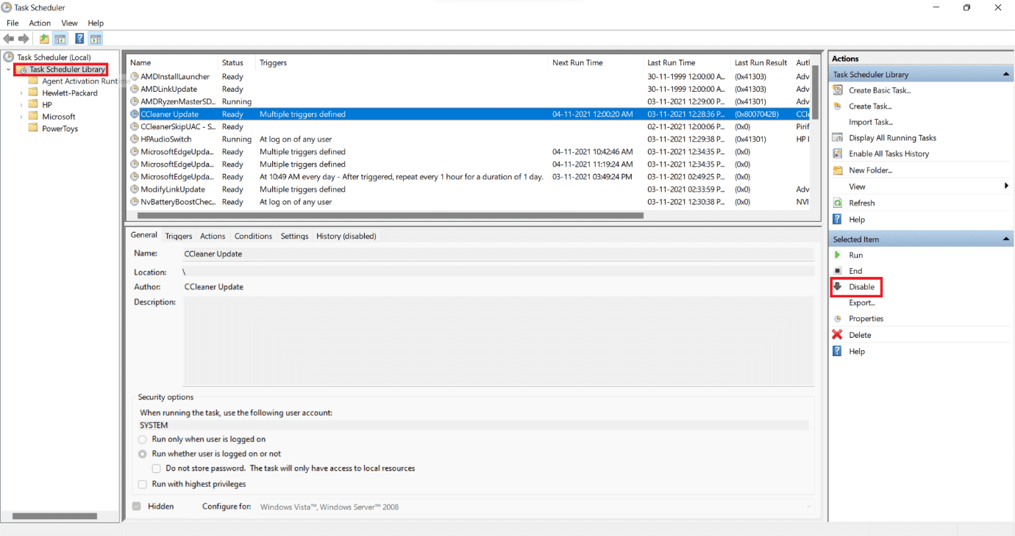Select the Agent Activation Runtime folder

(x=79, y=82)
